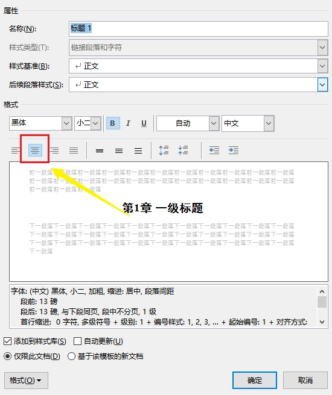
Task: Increase paragraph spacing icon
Action: click(x=164, y=151)
